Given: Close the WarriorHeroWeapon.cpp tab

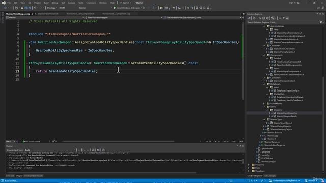Looking at the screenshot, I should pos(35,14).
